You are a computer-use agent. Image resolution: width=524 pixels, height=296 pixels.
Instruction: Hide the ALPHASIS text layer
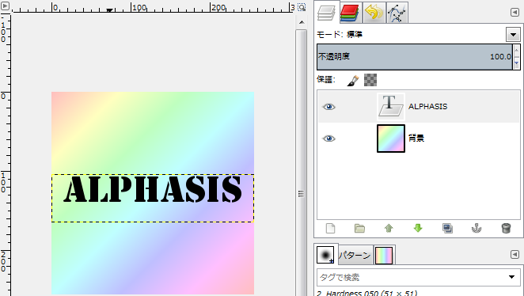(328, 107)
